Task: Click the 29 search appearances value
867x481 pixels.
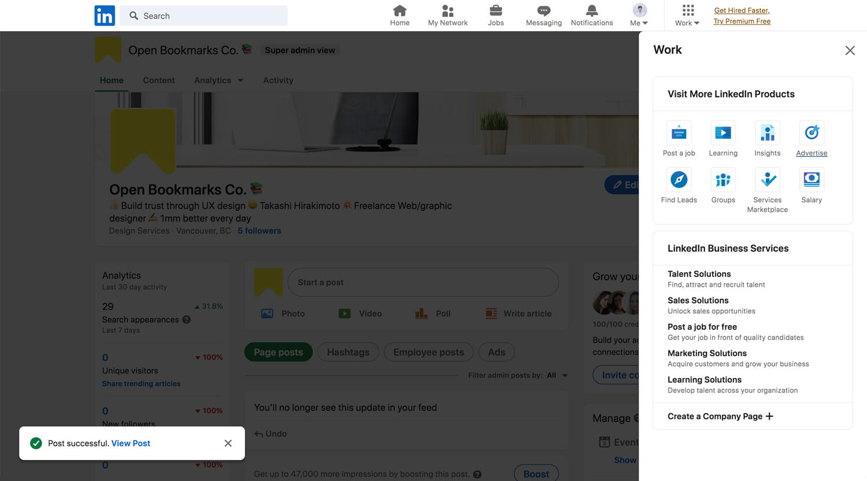Action: 108,306
